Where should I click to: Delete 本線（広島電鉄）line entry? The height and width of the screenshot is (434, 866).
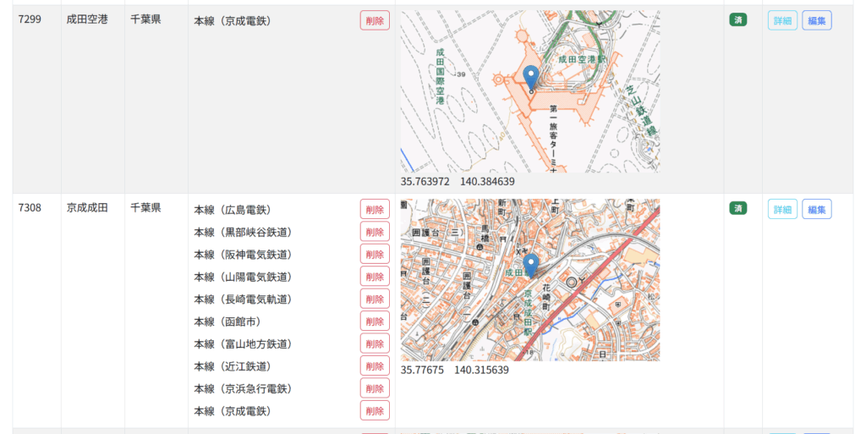point(375,209)
